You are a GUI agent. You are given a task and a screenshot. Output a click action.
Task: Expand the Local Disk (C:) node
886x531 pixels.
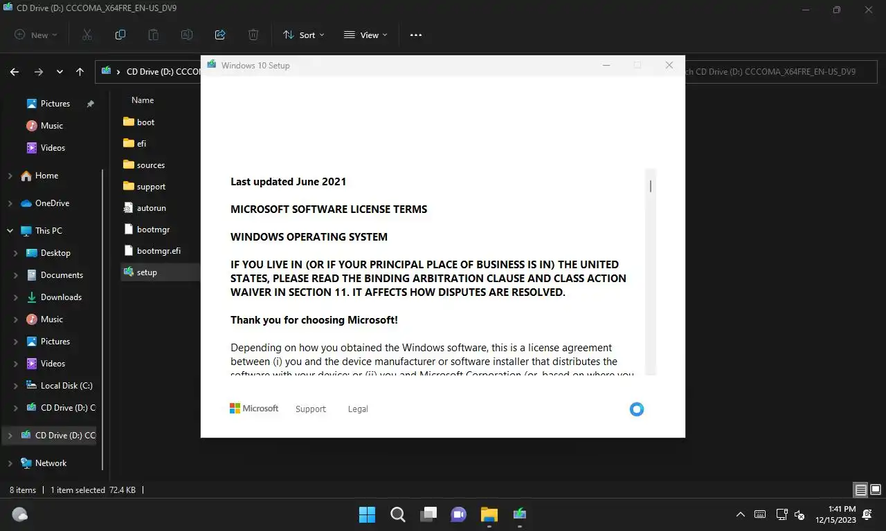[16, 386]
